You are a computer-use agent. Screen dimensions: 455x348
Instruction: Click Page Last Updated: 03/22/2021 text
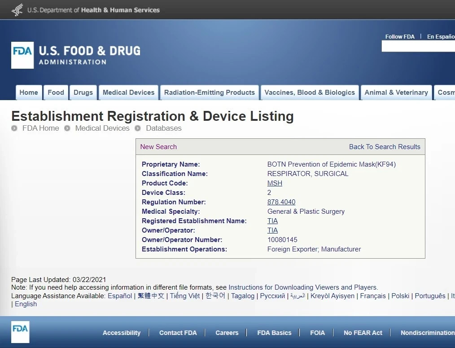pyautogui.click(x=59, y=280)
